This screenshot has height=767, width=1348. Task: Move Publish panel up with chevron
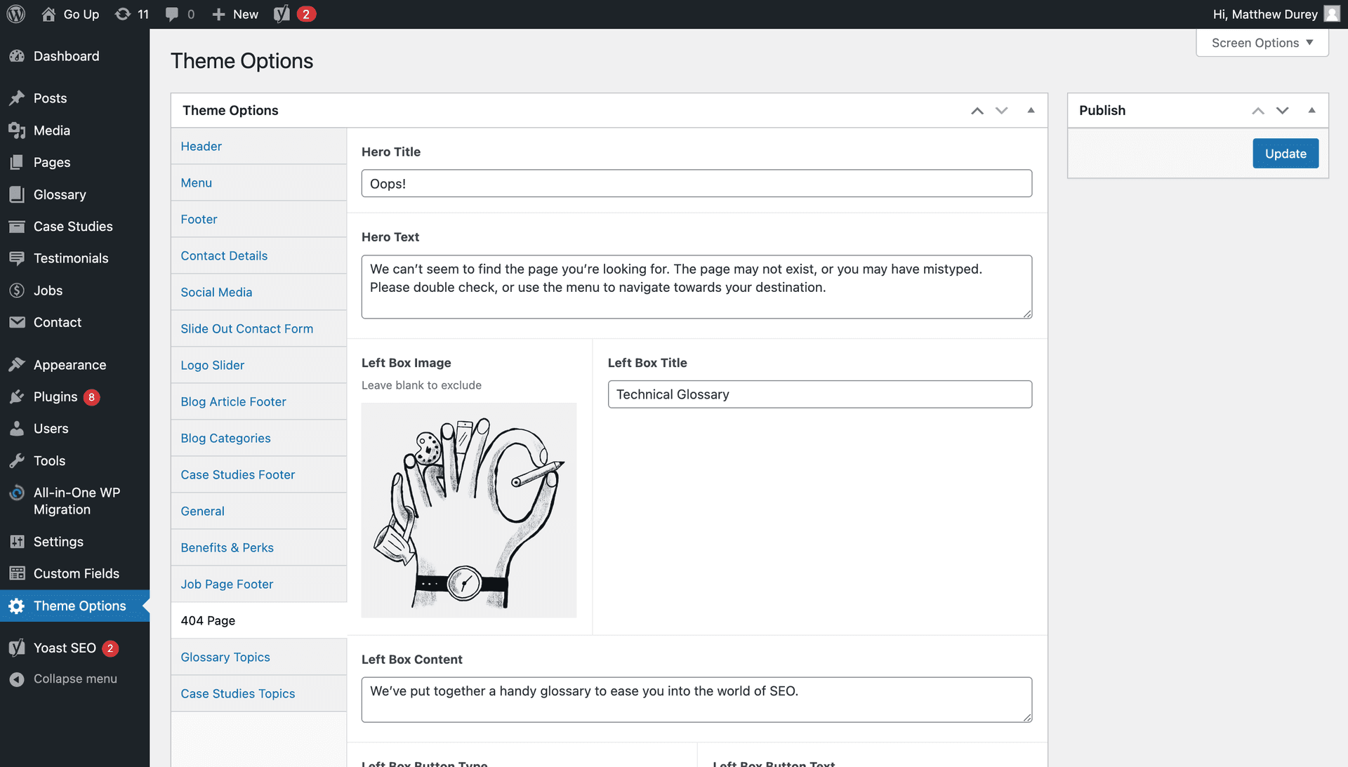(1258, 111)
